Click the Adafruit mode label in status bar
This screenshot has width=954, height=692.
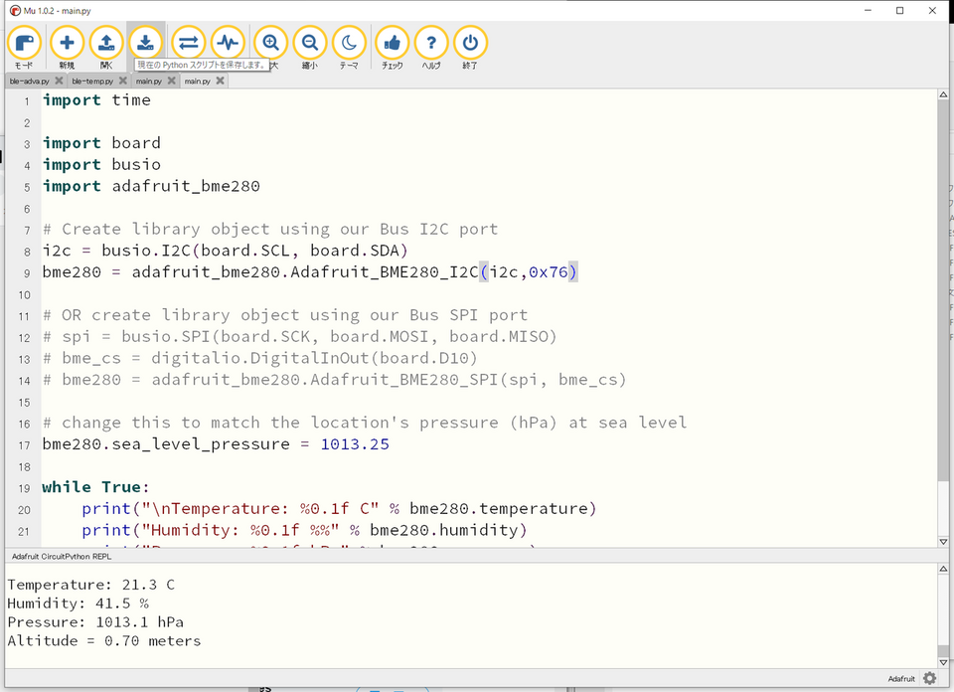pos(901,679)
